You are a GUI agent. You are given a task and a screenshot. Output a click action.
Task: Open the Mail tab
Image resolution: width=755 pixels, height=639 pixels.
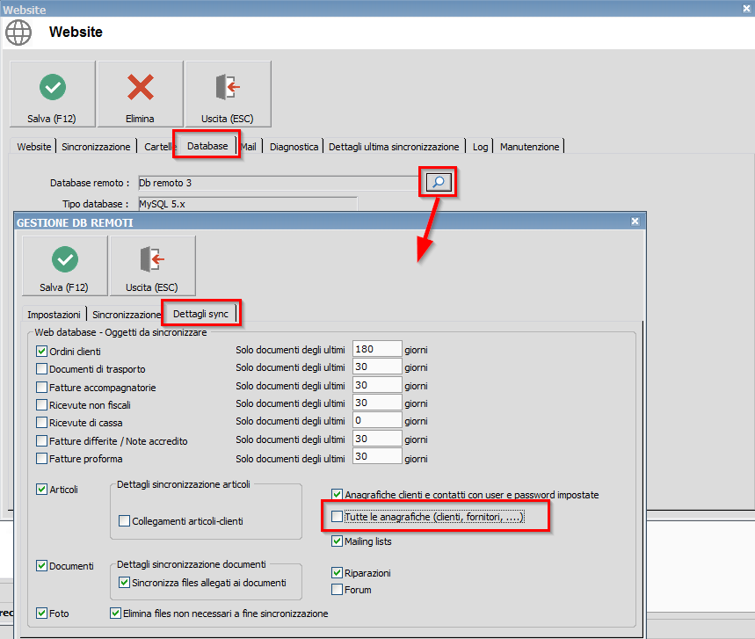pyautogui.click(x=249, y=147)
